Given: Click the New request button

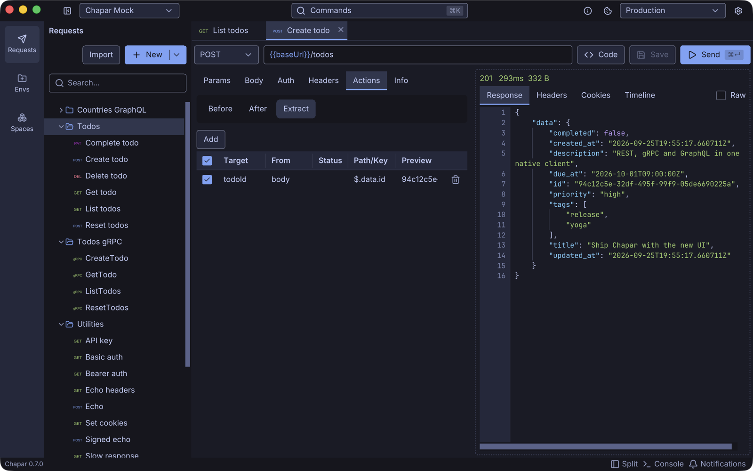Looking at the screenshot, I should pos(147,55).
